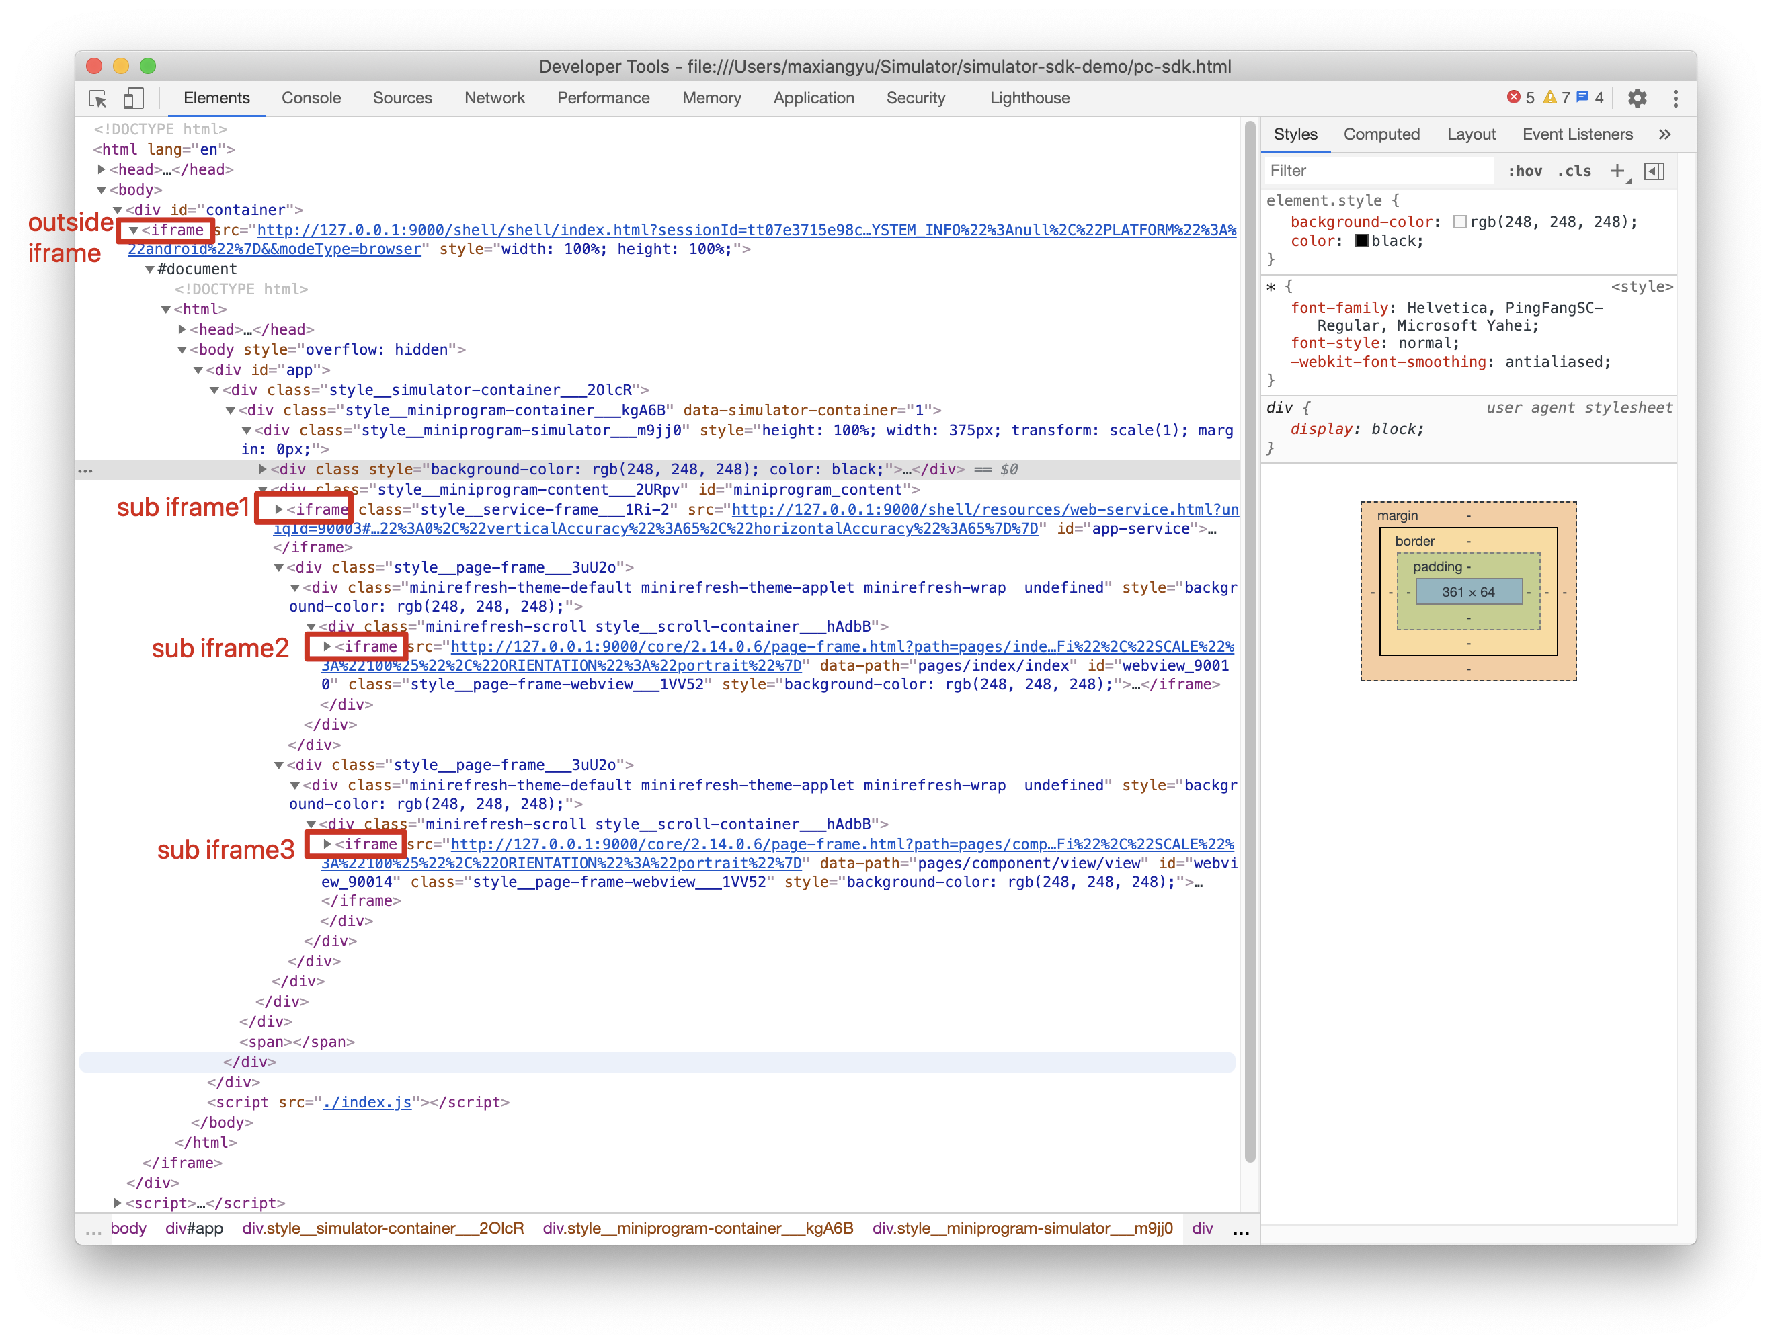Collapse the div#container node
1772x1344 pixels.
(x=117, y=210)
